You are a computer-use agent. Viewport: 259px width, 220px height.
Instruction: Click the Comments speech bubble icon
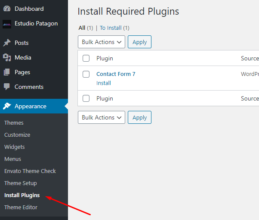pyautogui.click(x=7, y=87)
